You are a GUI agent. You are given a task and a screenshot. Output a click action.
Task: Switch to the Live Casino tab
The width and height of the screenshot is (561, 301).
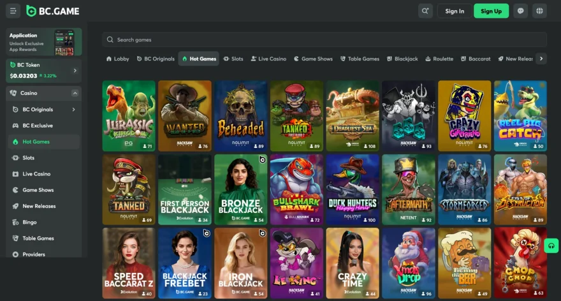click(268, 59)
